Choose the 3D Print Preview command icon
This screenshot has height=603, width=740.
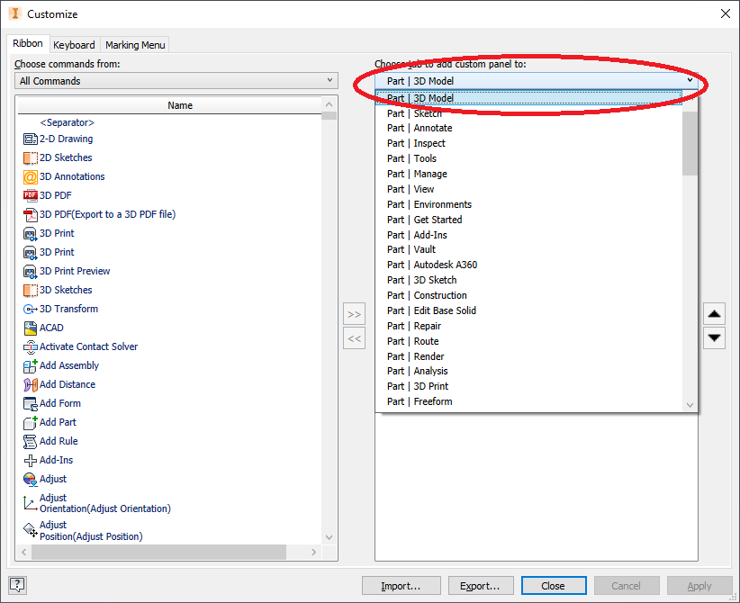point(31,271)
